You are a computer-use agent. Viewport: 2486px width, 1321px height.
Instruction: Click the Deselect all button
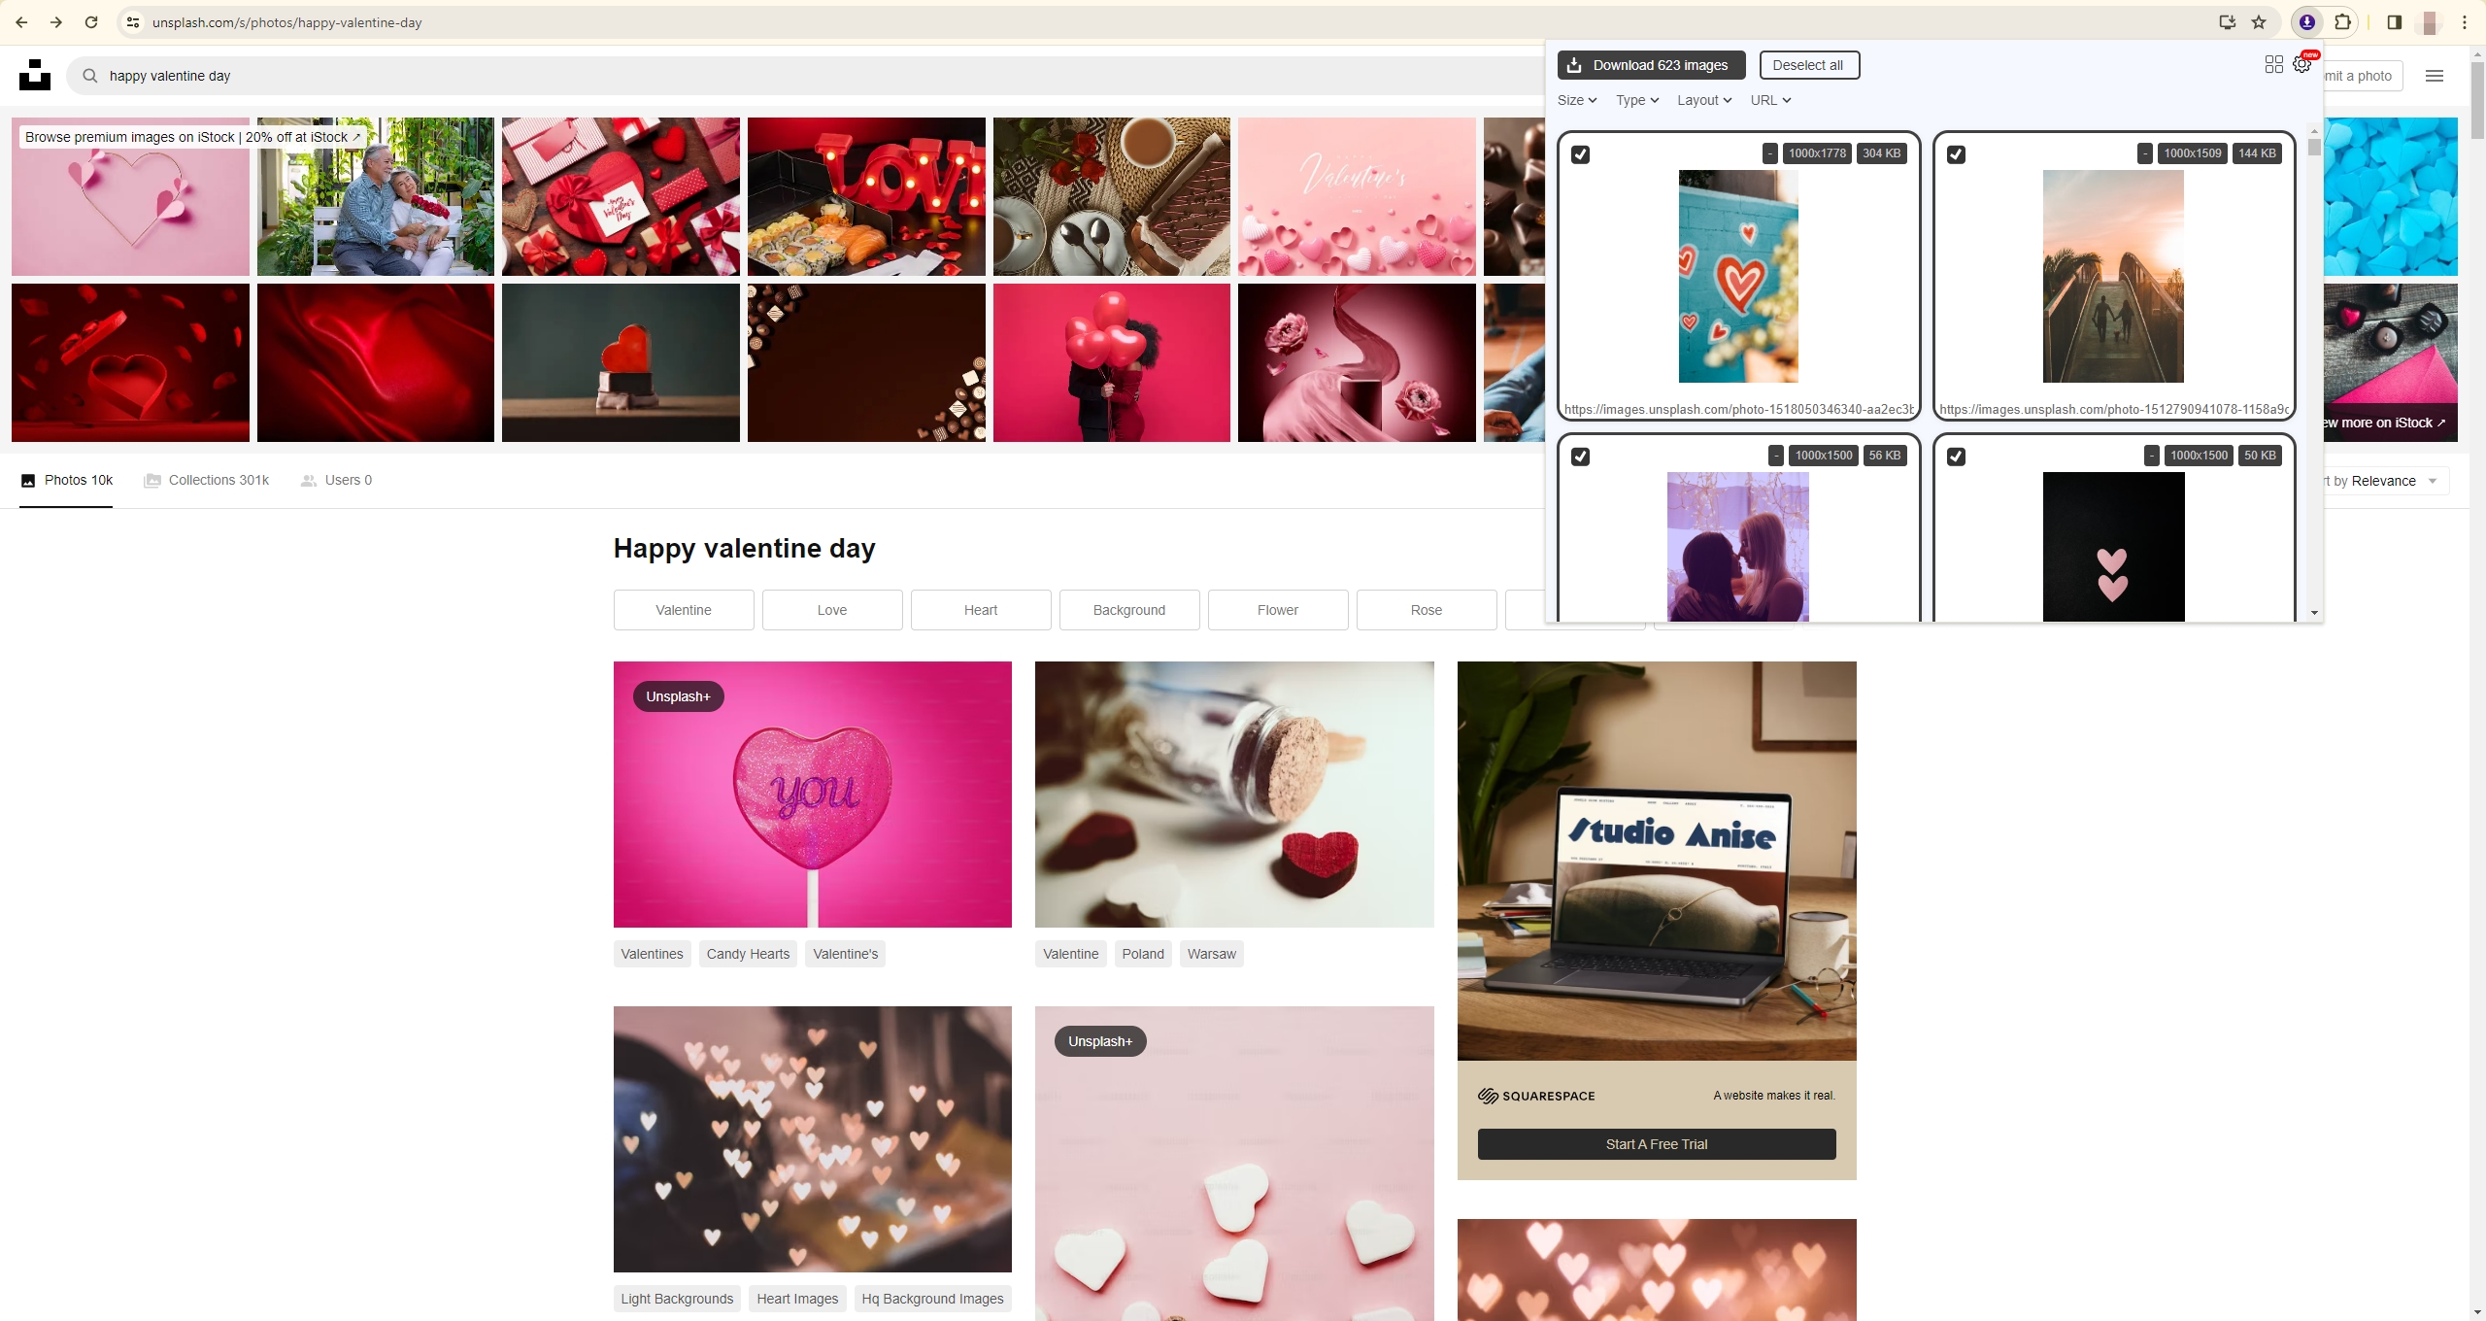tap(1805, 66)
